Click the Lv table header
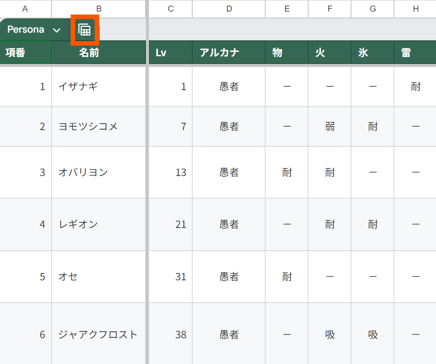 pos(170,52)
